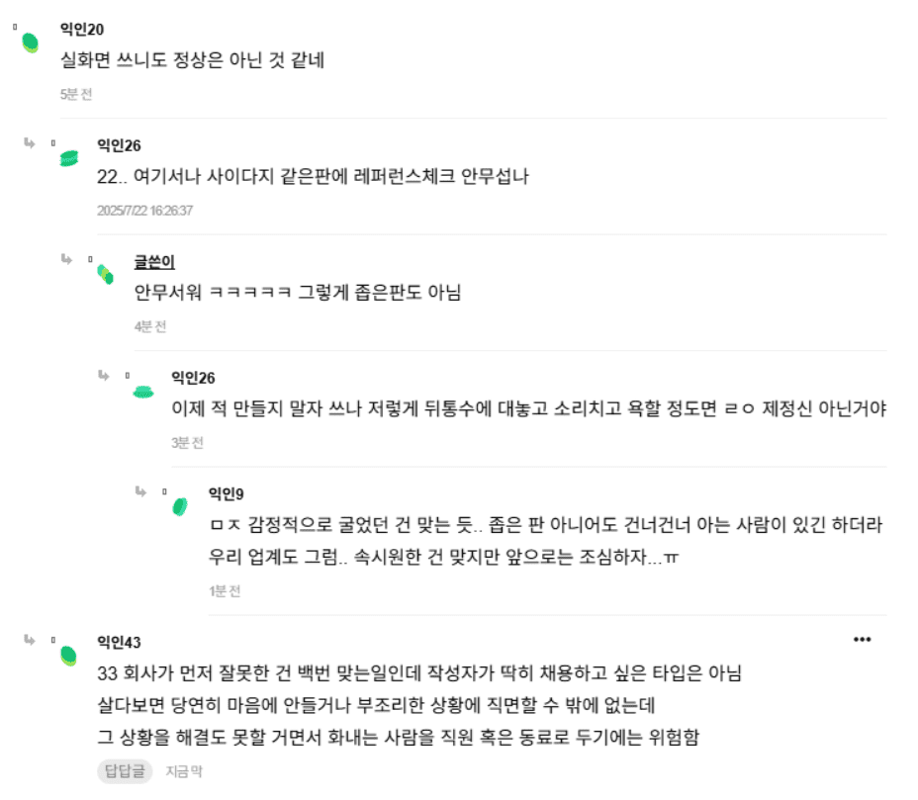Image resolution: width=918 pixels, height=800 pixels.
Task: Click the 2025/7/22 16:26:37 timestamp
Action: click(x=144, y=211)
